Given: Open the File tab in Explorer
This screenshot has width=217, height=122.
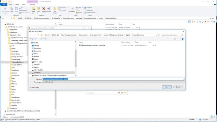Looking at the screenshot, I should tap(4, 5).
